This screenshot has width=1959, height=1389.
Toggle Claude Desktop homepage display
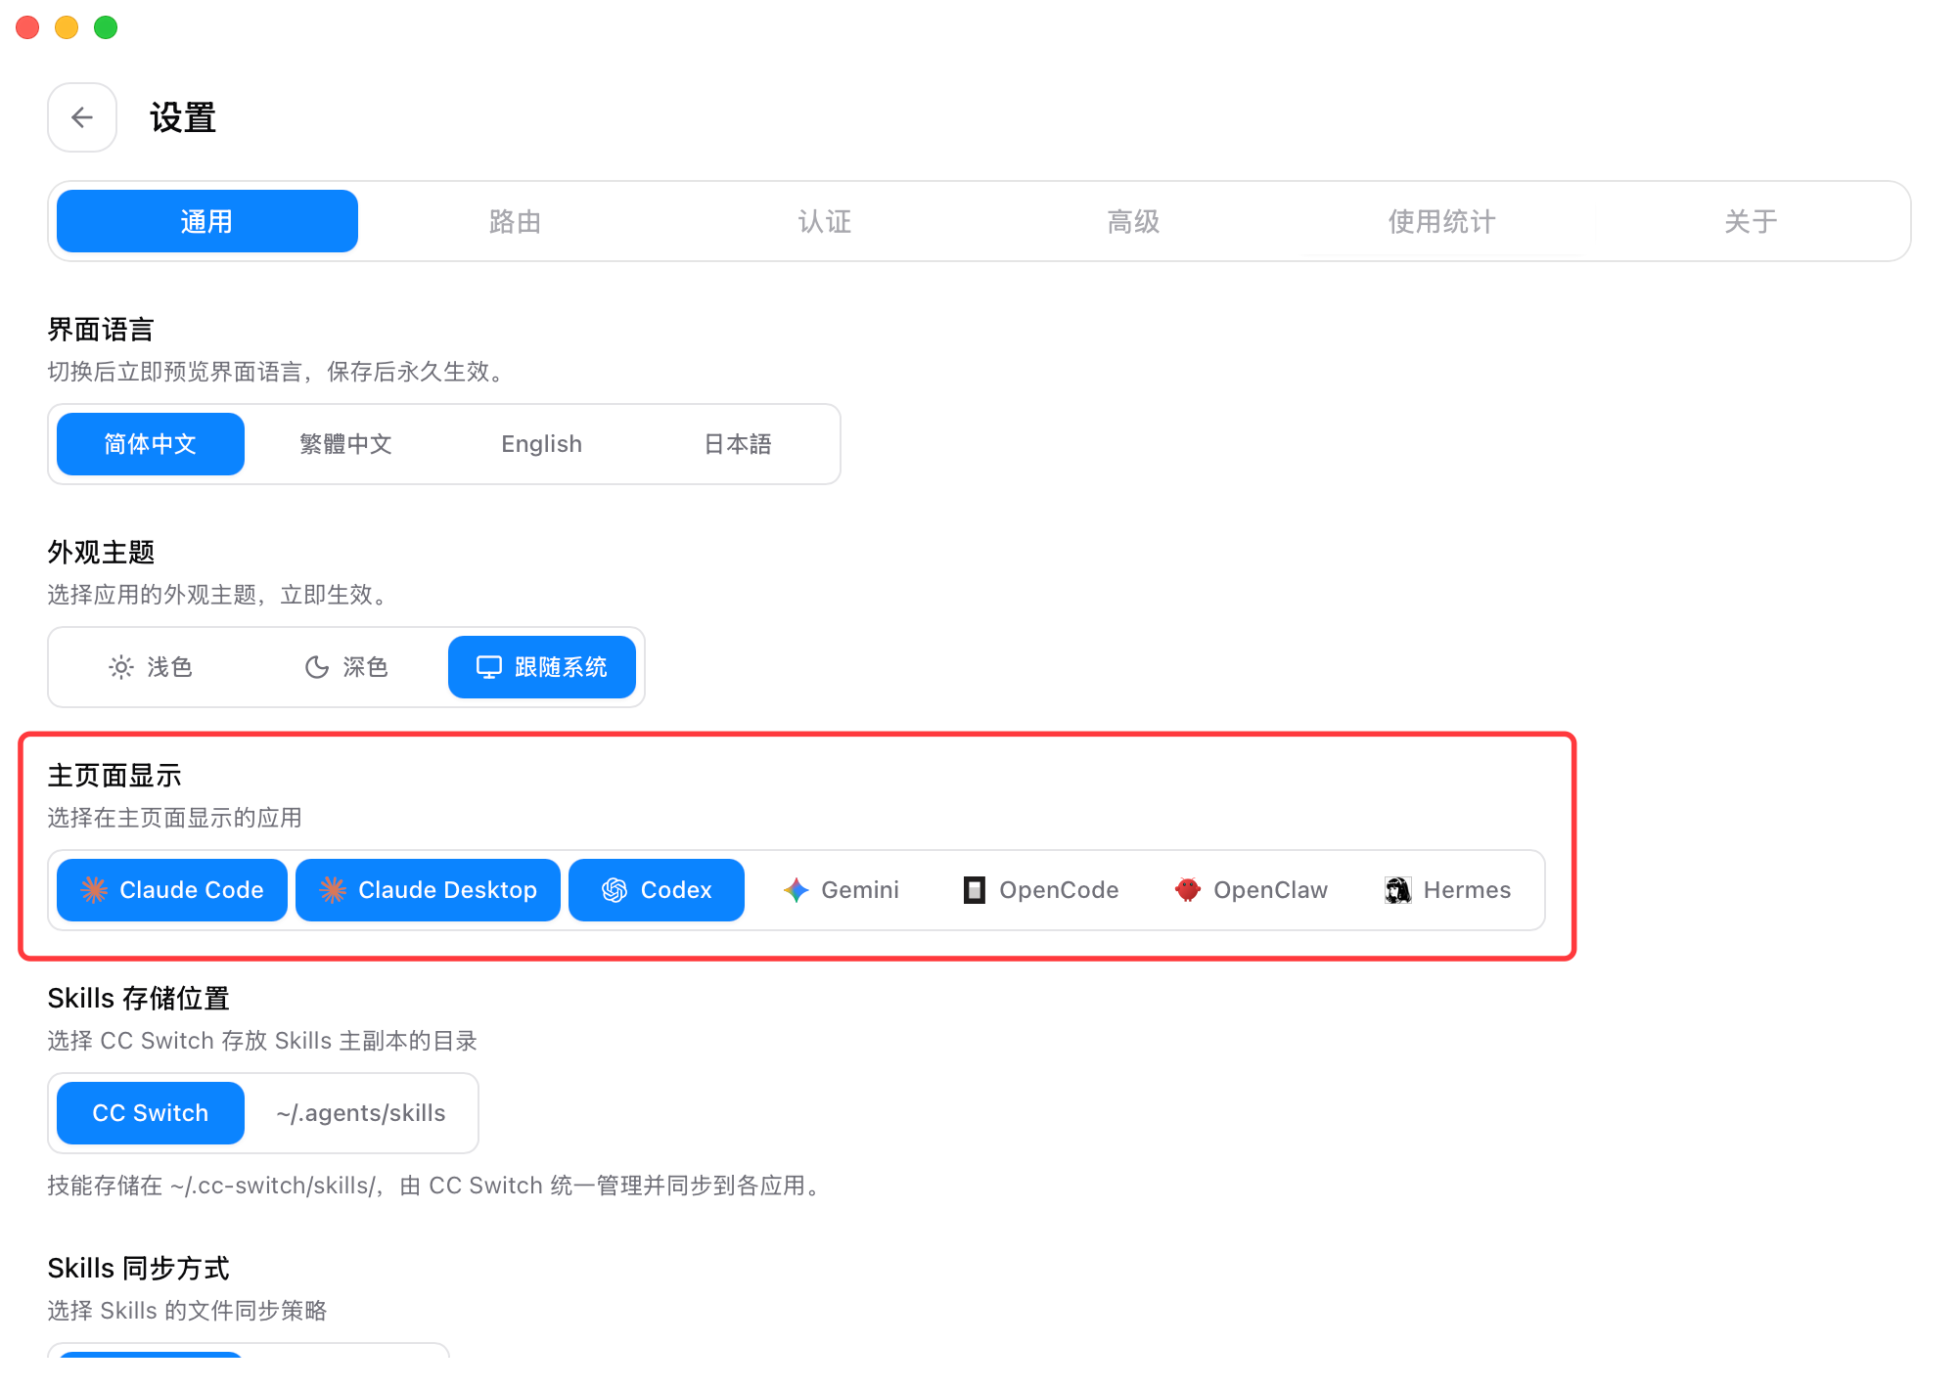tap(429, 890)
